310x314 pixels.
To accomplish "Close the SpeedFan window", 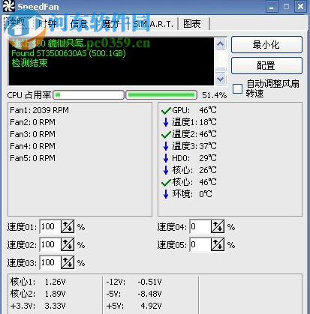I will coord(300,7).
